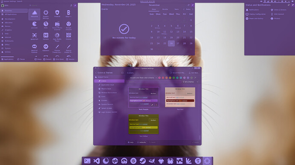Delete the Test Purple color scheme
This screenshot has width=295, height=165.
point(156,105)
